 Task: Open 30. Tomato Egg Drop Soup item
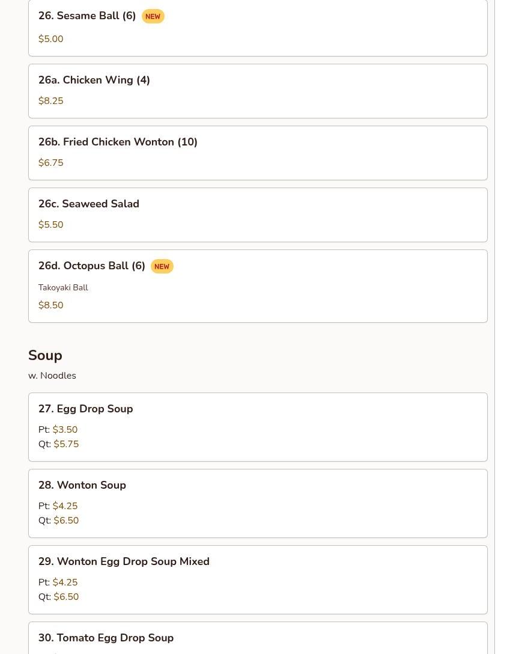point(258,638)
